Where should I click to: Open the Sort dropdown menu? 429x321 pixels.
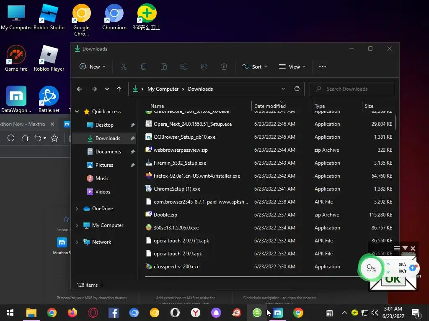[x=254, y=66]
